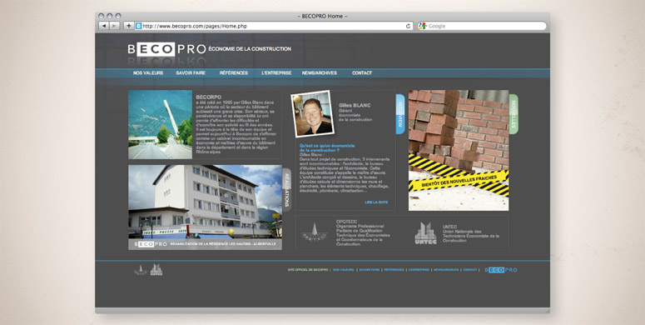Click the browser back arrow button
Screen dimensions: 645x325
(103, 26)
